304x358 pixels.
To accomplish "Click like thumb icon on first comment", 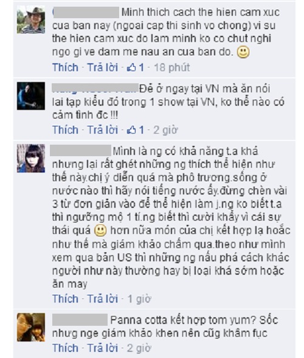I will (x=131, y=67).
